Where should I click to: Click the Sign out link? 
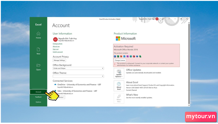click(56, 49)
